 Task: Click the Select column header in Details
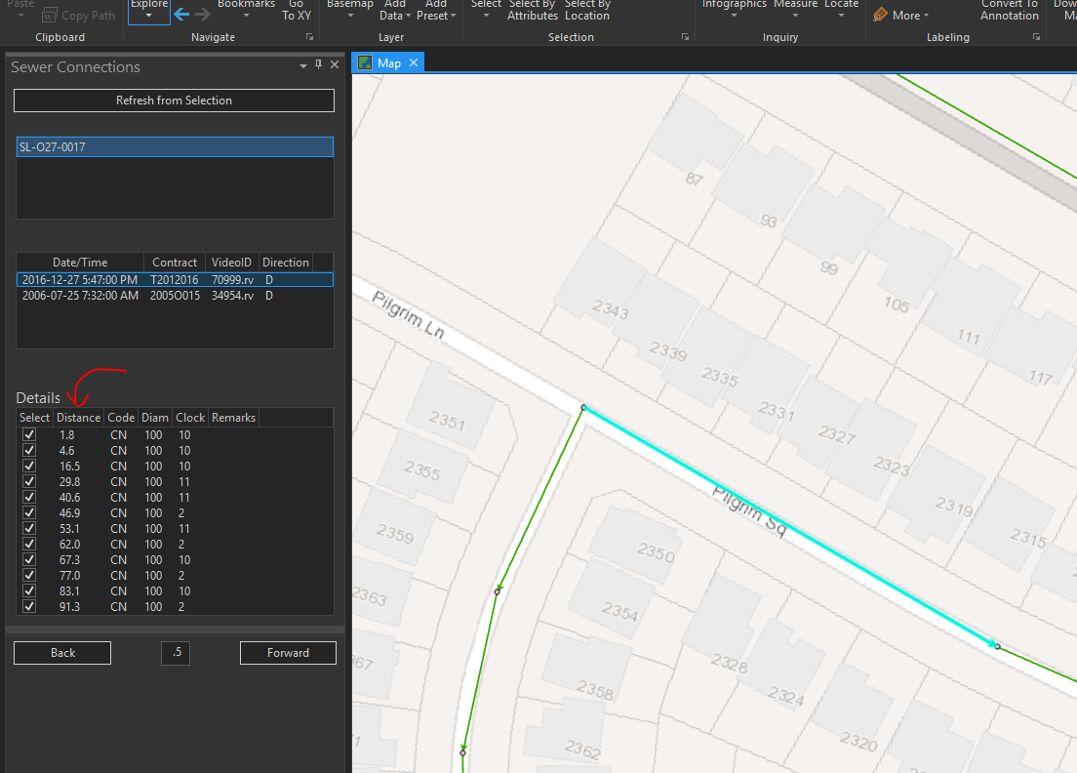[34, 418]
